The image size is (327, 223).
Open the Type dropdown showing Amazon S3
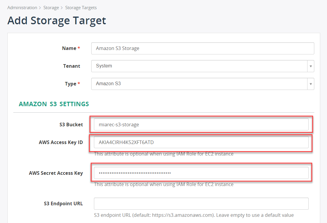pos(203,84)
